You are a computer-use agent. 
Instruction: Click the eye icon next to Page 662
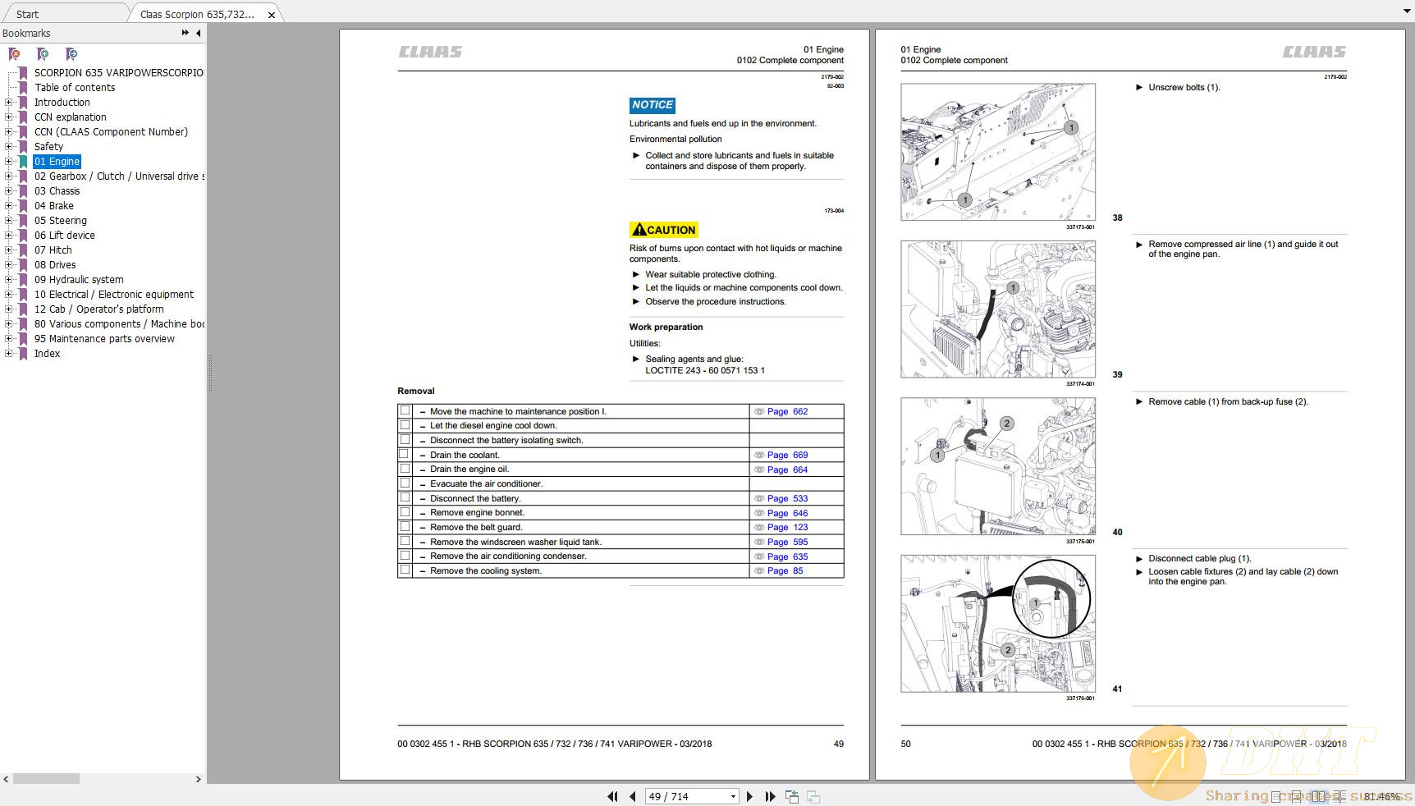(759, 411)
